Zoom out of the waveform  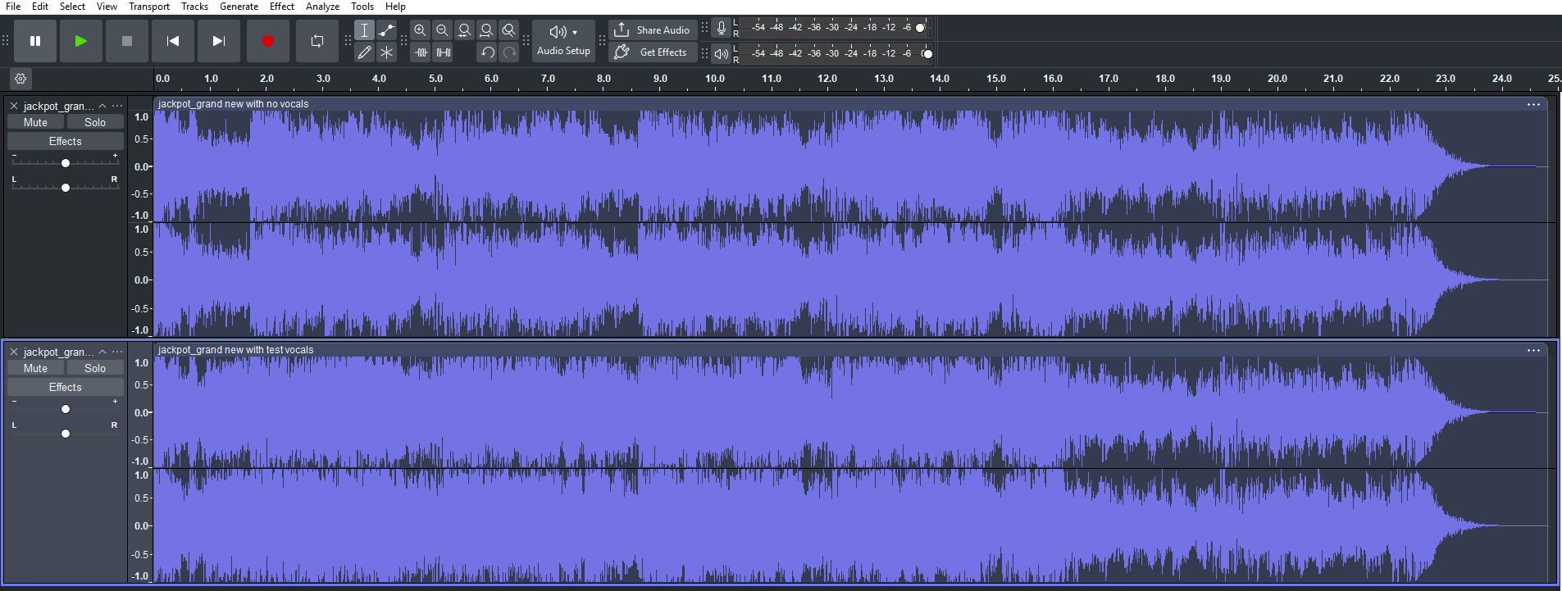(442, 30)
